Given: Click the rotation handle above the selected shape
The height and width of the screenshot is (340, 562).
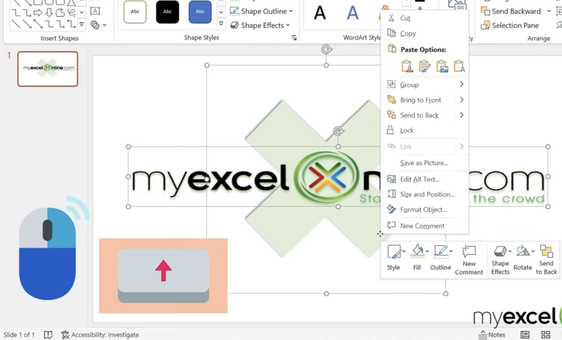Looking at the screenshot, I should (327, 49).
